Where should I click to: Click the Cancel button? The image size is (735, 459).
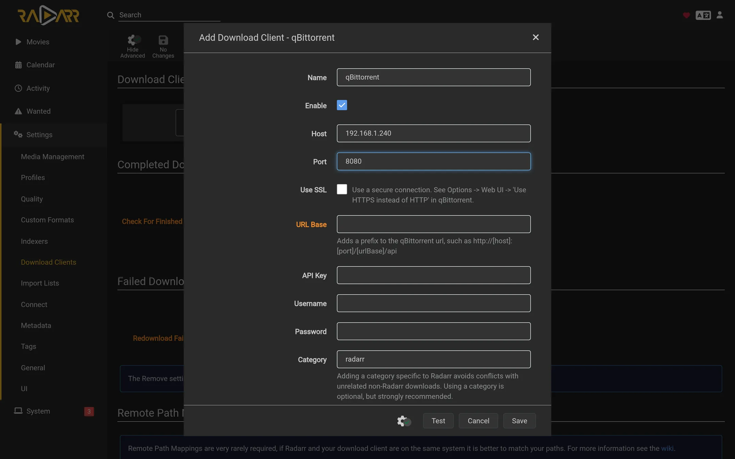point(478,421)
